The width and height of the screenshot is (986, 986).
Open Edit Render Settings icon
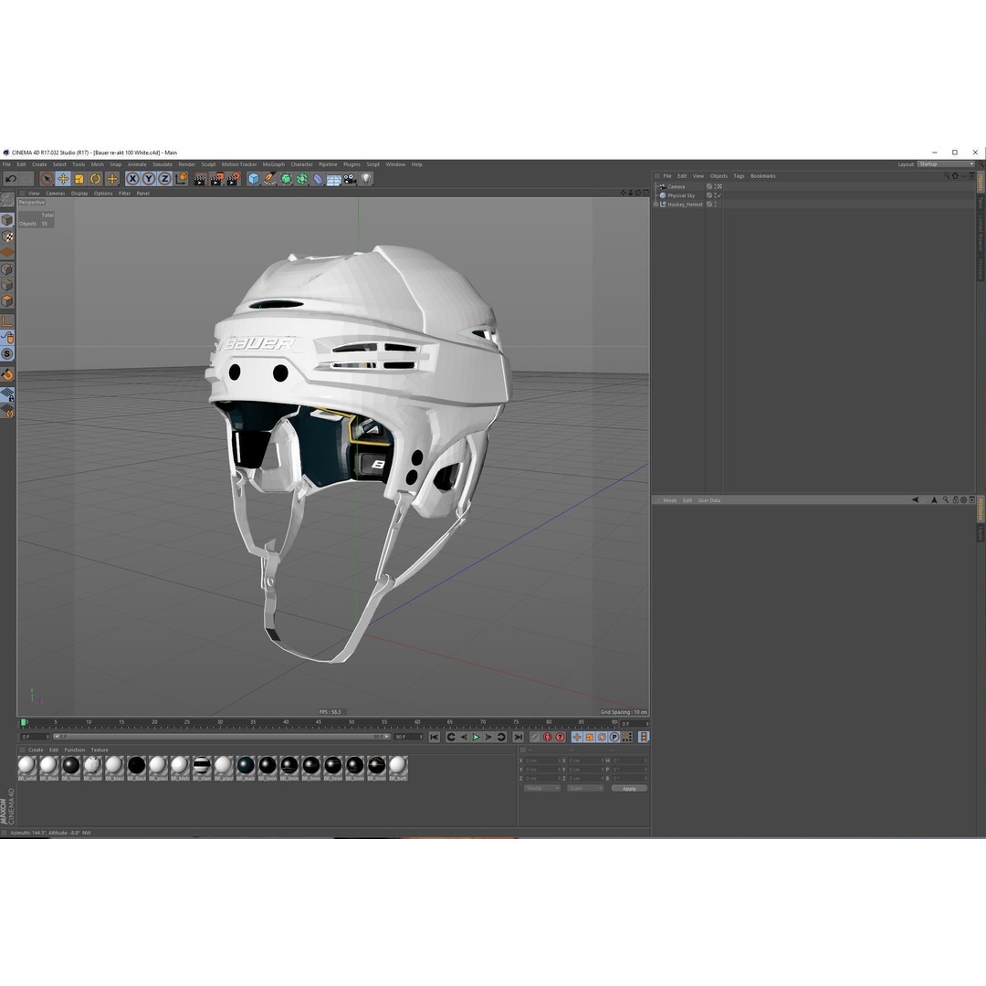233,179
